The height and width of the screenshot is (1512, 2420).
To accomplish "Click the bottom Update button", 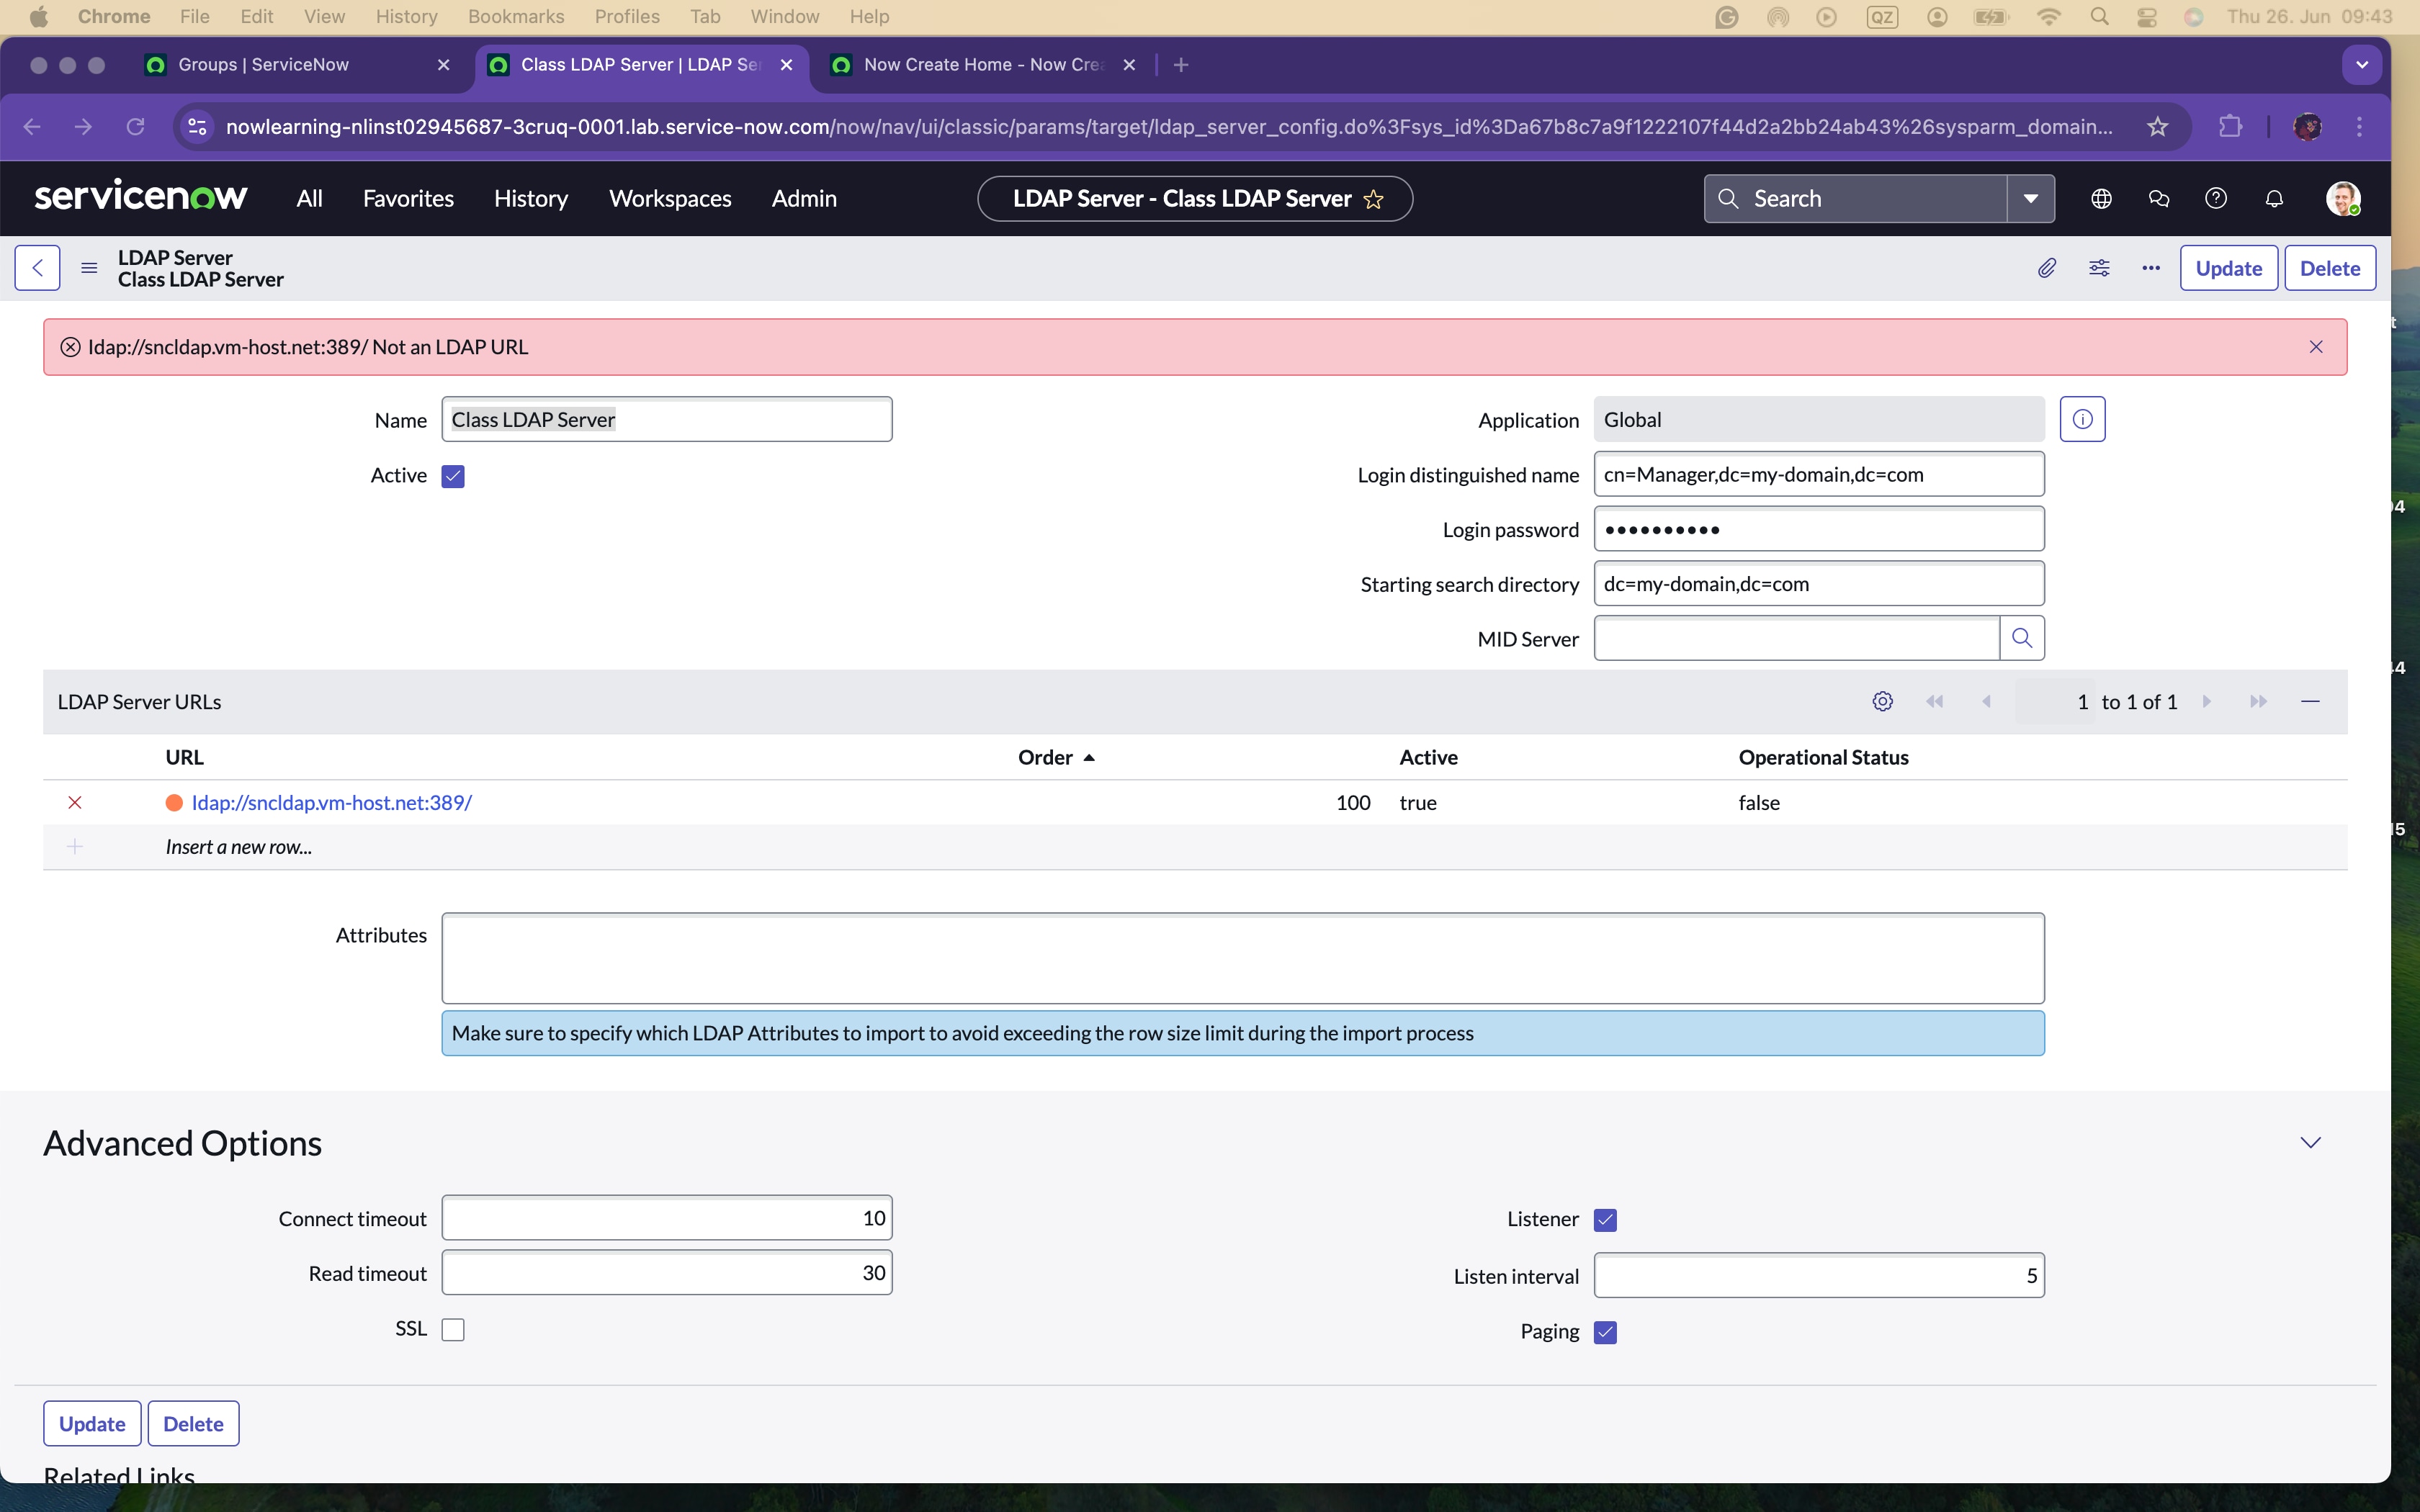I will pos(92,1424).
